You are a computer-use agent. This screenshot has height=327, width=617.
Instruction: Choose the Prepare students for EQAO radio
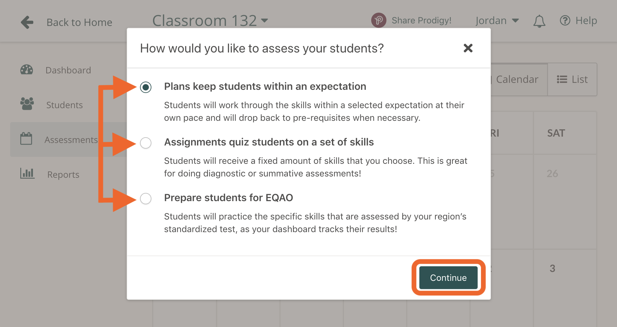[x=146, y=199]
